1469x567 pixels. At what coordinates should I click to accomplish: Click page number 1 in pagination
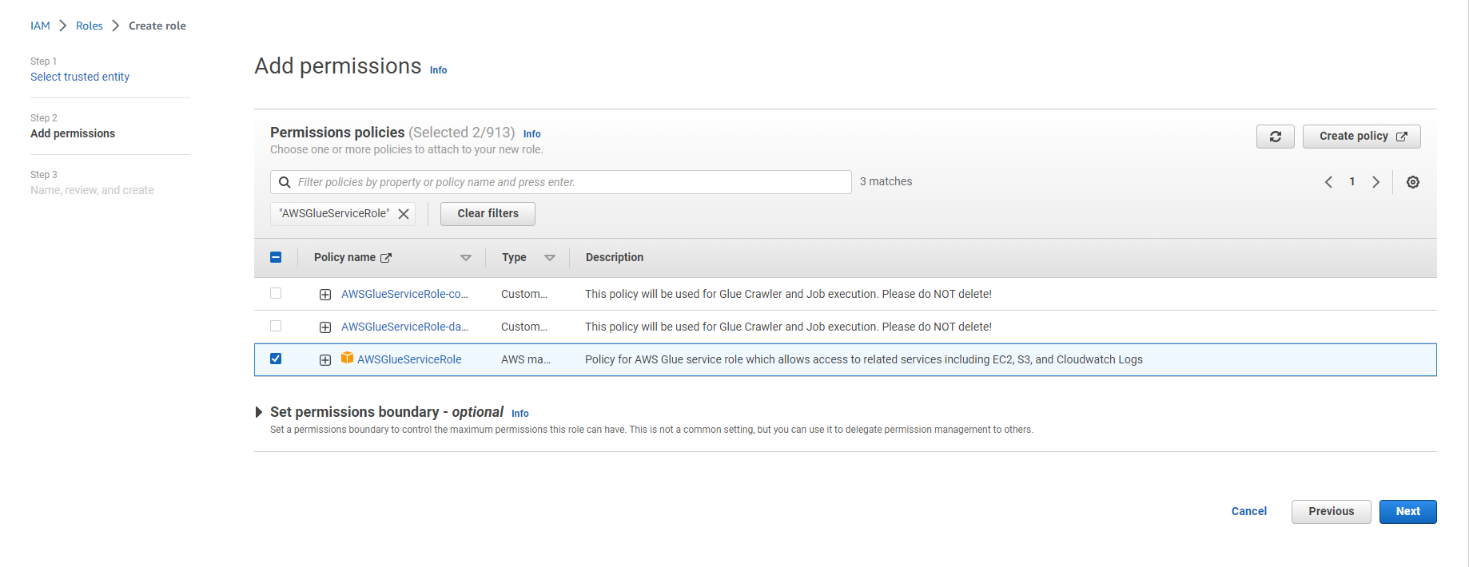pos(1352,182)
